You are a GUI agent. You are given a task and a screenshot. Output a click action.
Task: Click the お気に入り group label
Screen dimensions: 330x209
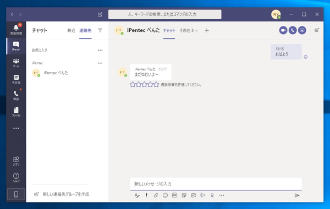(40, 50)
